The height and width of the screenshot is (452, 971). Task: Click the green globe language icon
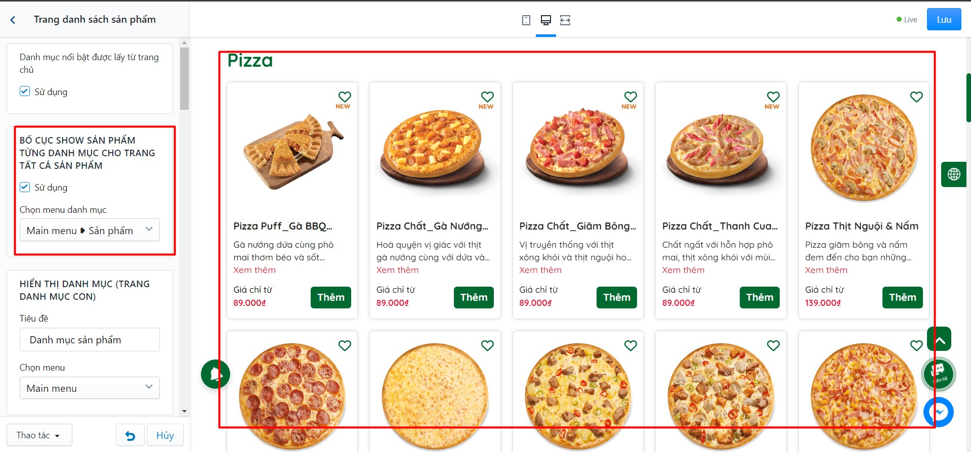954,174
